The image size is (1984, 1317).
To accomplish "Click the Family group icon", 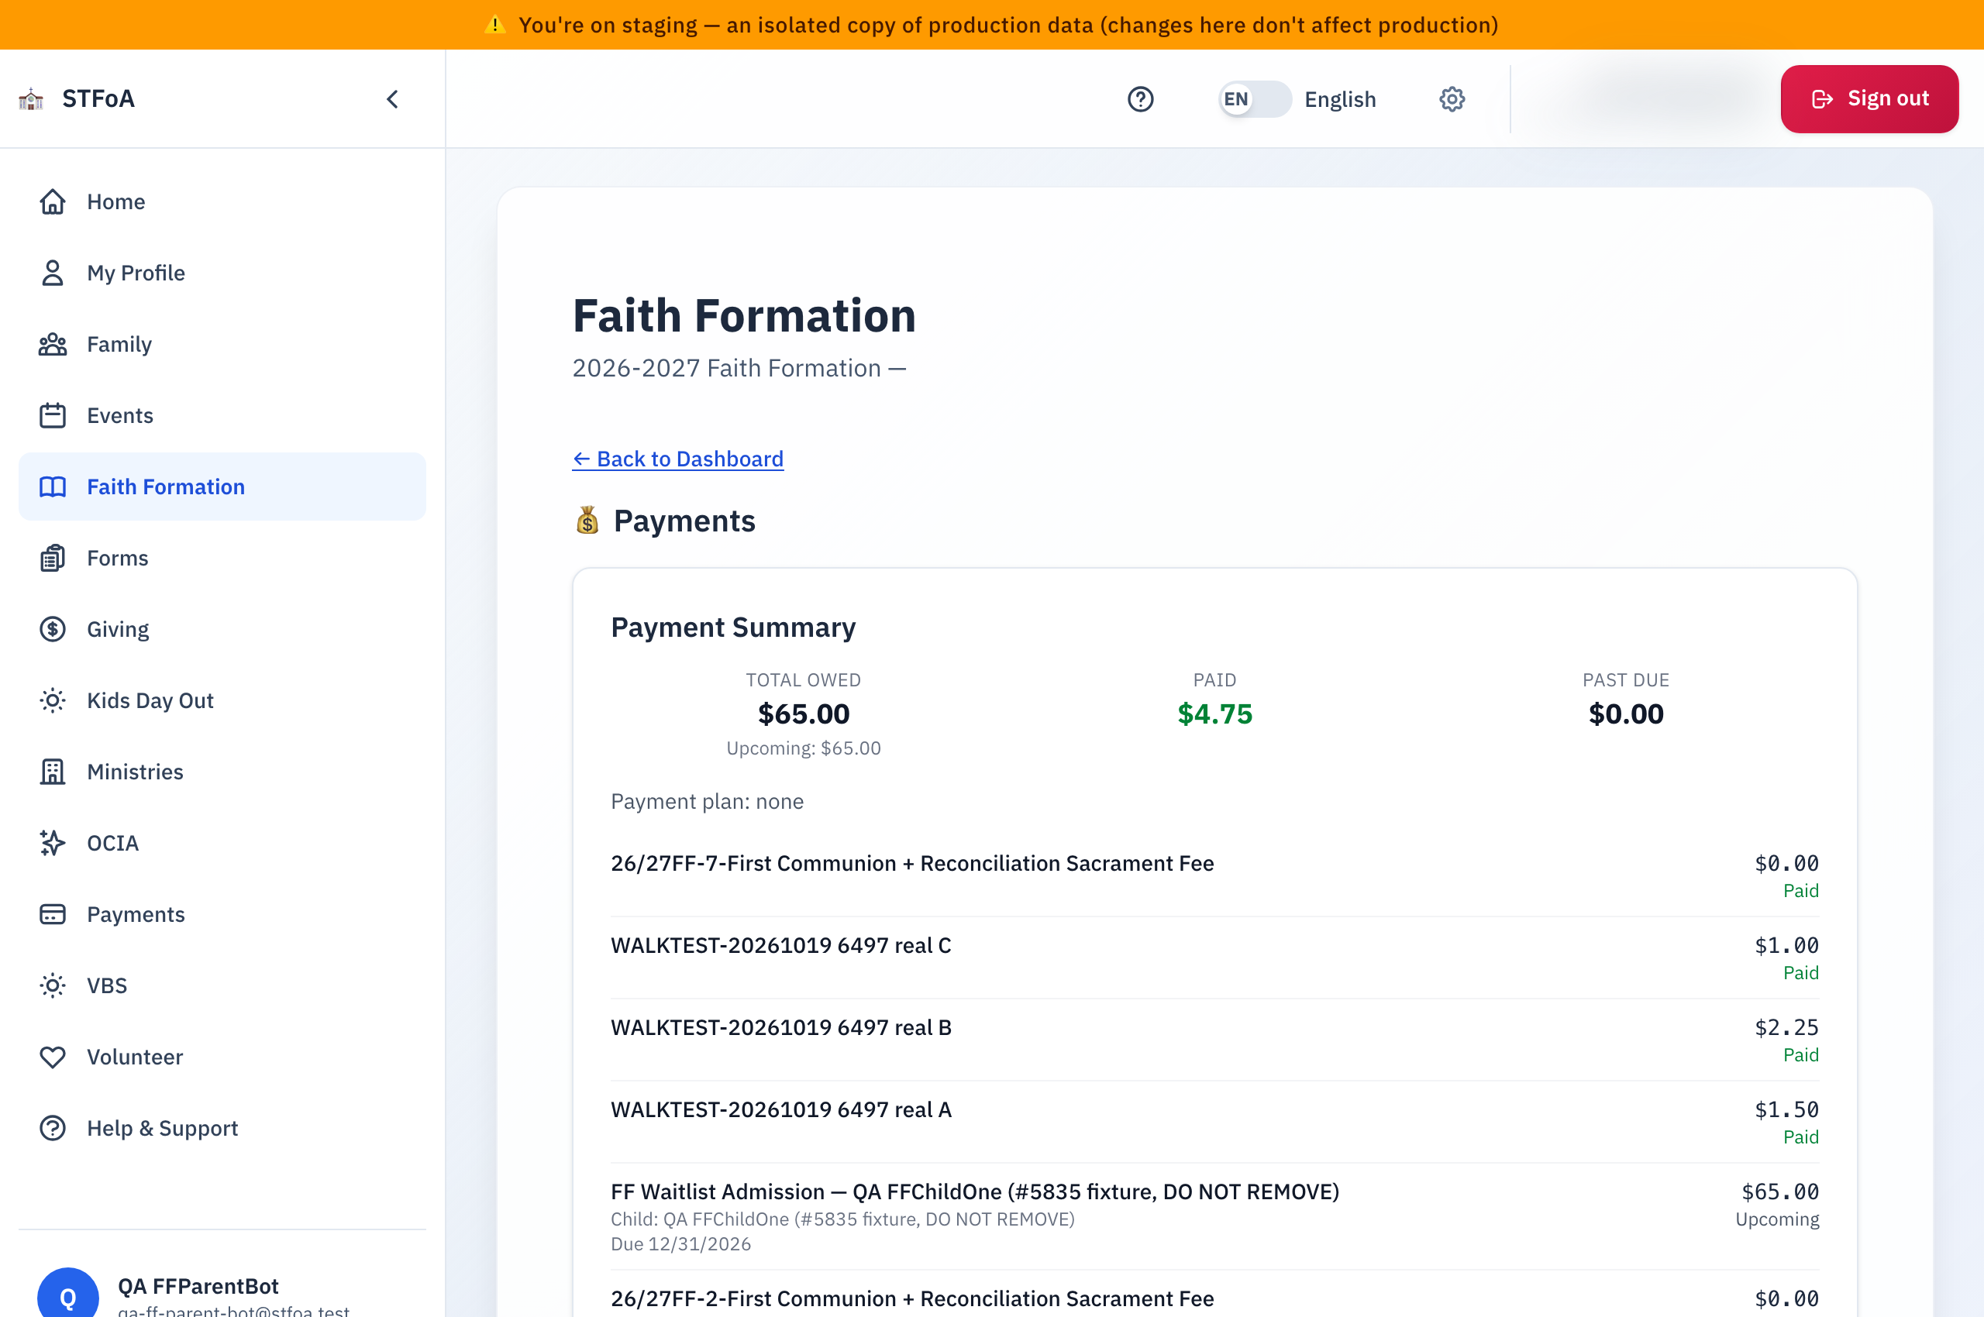I will (52, 345).
